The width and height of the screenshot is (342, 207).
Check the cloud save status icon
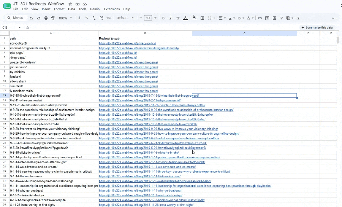click(x=85, y=4)
